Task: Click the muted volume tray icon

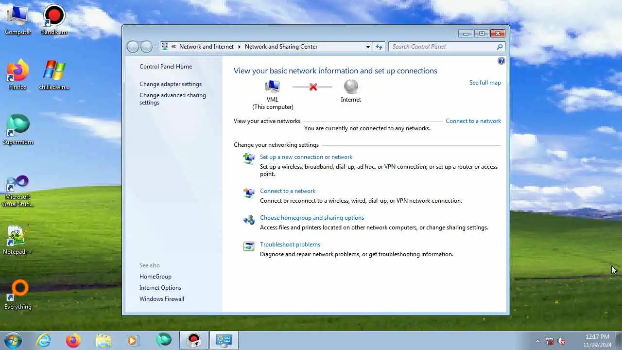Action: tap(561, 341)
